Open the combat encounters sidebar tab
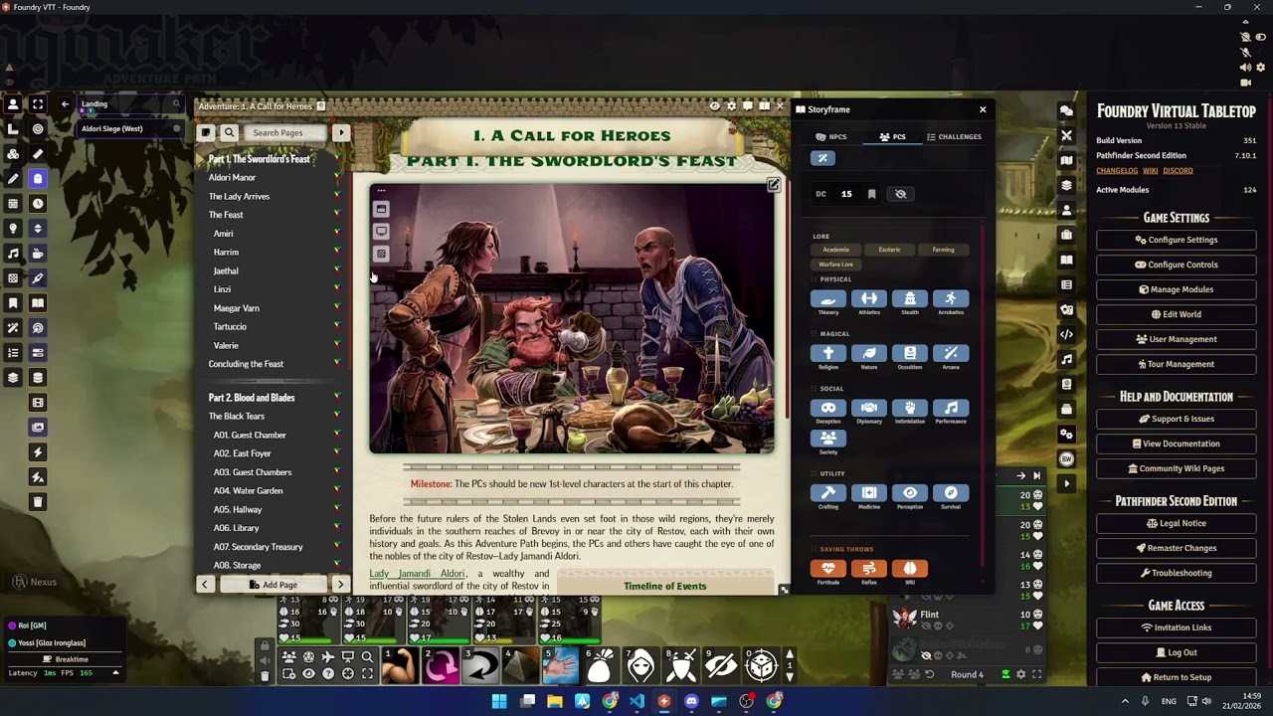 click(1066, 135)
